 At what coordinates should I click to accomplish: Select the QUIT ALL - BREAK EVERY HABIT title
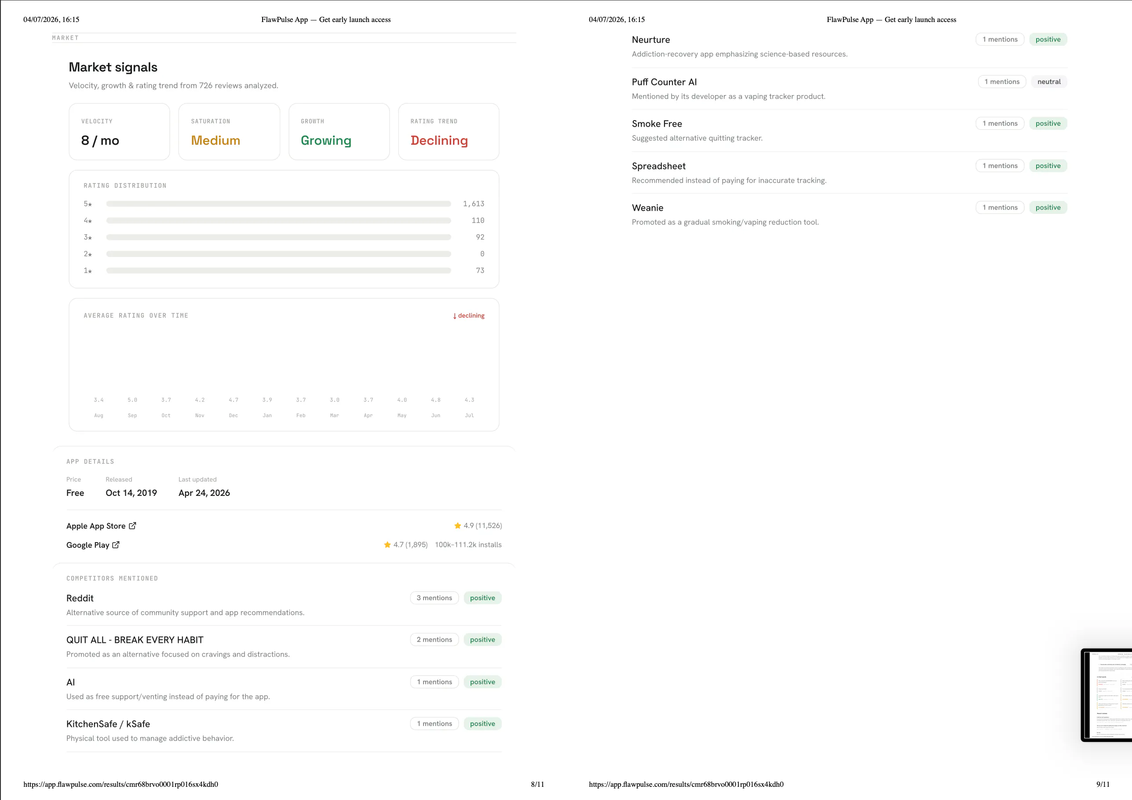(x=135, y=640)
